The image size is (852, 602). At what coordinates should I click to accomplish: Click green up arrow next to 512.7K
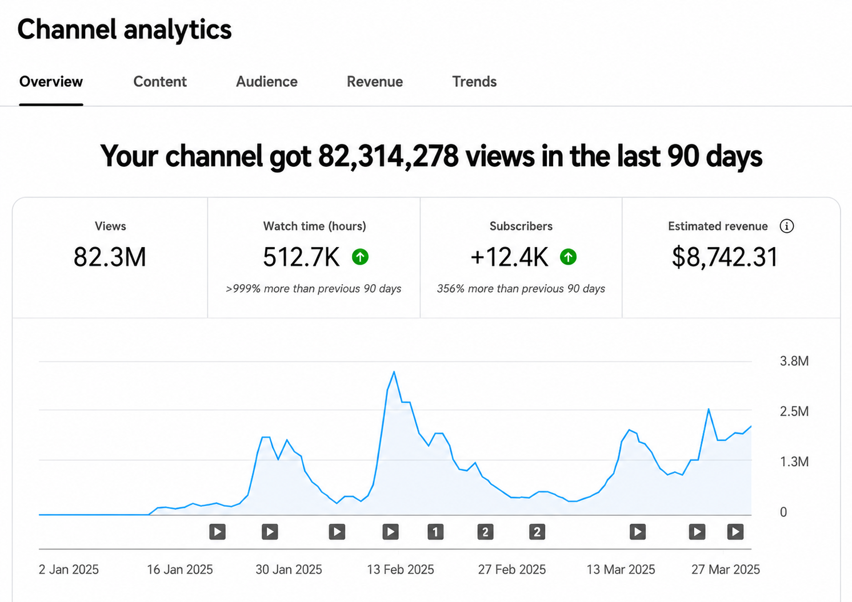pyautogui.click(x=360, y=257)
